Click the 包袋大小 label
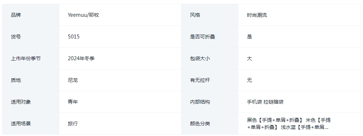This screenshot has width=363, height=136. pyautogui.click(x=200, y=58)
